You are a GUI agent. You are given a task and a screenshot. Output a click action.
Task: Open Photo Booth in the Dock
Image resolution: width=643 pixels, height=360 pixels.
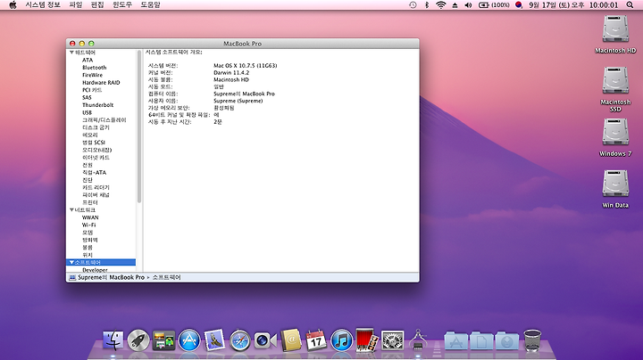pos(367,340)
